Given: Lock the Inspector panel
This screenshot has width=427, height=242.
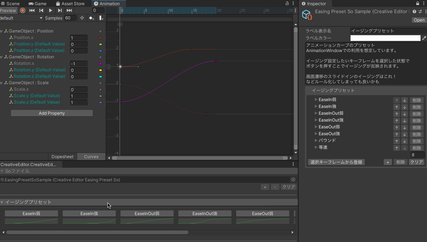Looking at the screenshot, I should click(417, 3).
